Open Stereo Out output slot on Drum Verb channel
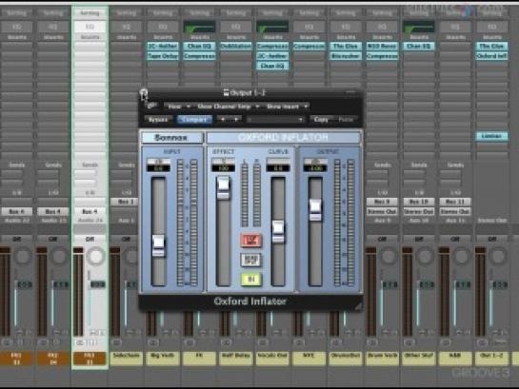Viewport: 519px width, 389px height. (x=382, y=211)
